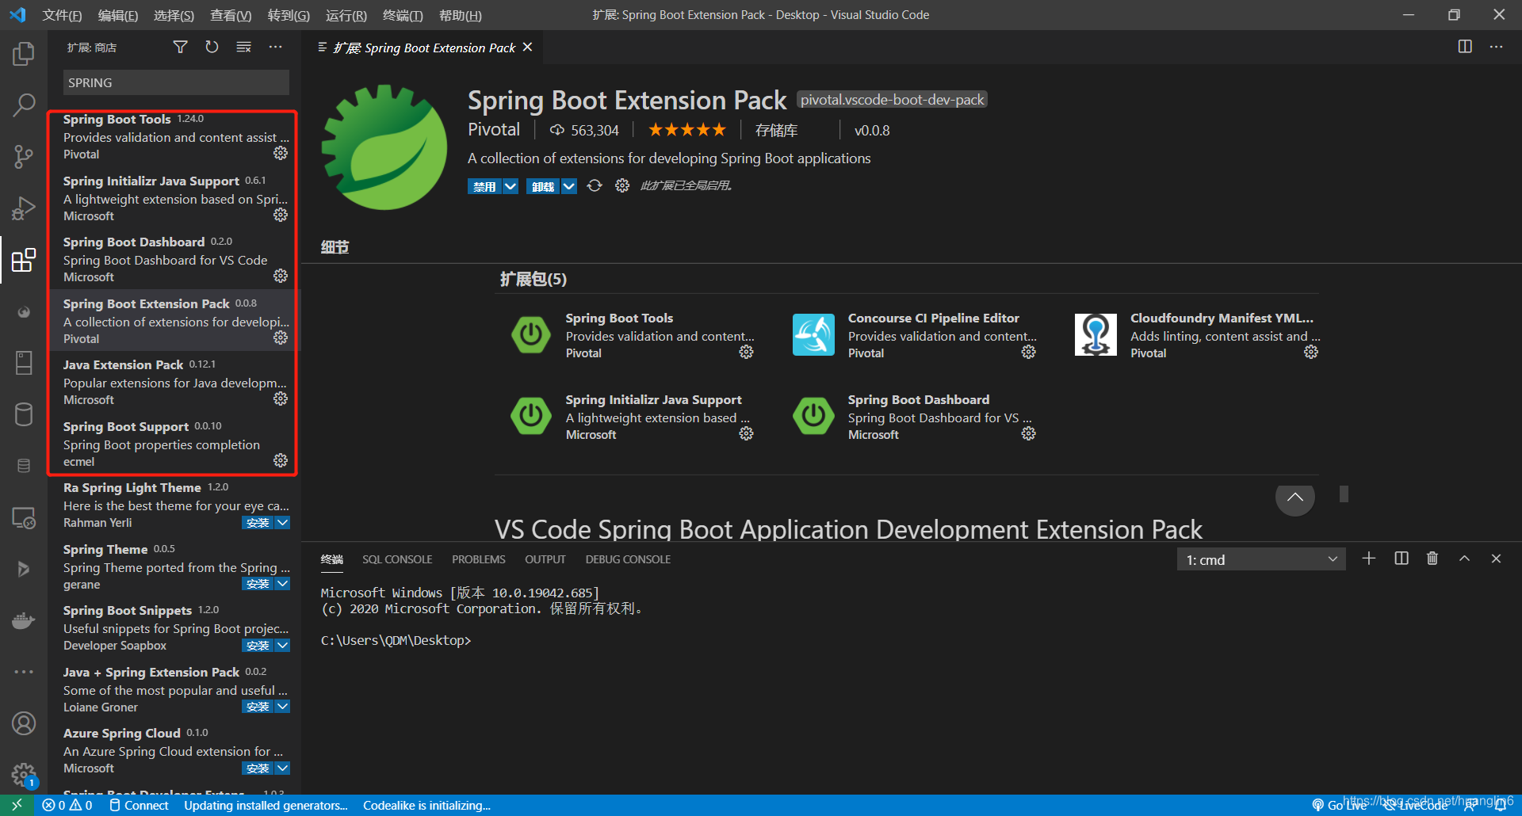Open the Search view in activity bar
1522x816 pixels.
24,105
